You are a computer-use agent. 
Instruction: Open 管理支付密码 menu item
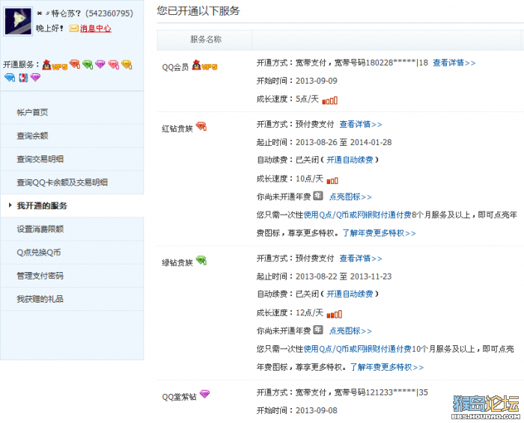40,276
